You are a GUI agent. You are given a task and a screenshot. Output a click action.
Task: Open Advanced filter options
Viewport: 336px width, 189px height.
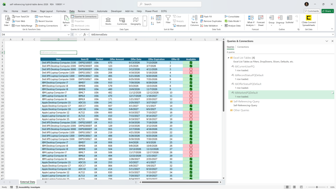(179, 26)
